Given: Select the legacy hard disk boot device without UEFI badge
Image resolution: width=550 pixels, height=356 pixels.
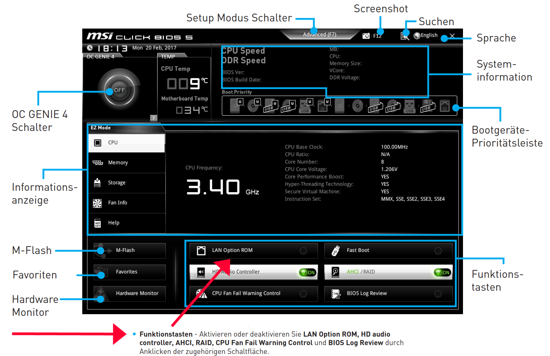Looking at the screenshot, I should tap(340, 106).
